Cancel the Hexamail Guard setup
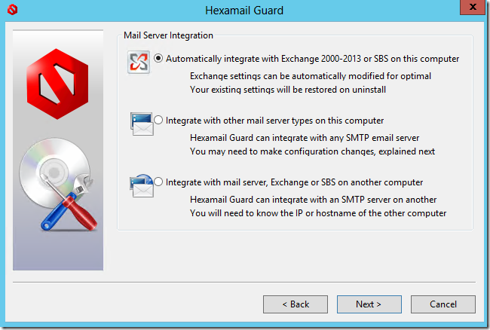The height and width of the screenshot is (330, 490). click(x=443, y=304)
